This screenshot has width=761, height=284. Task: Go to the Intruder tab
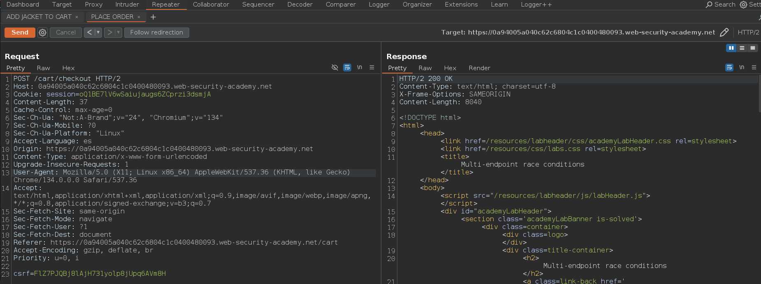pos(127,5)
